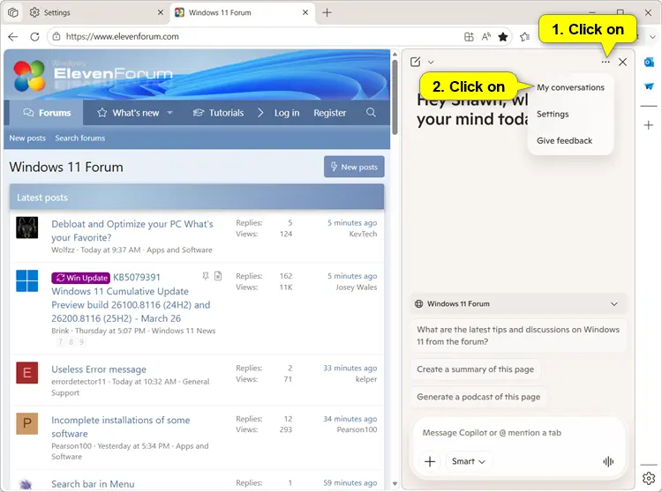
Task: Open the Smart mode dropdown
Action: (468, 462)
